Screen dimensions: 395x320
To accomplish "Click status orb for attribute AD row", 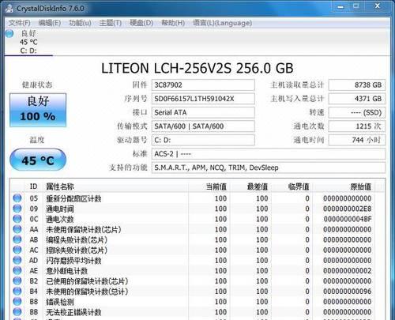I will click(x=17, y=260).
